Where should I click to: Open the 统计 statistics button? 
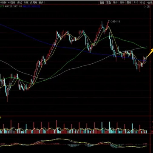coord(122,3)
